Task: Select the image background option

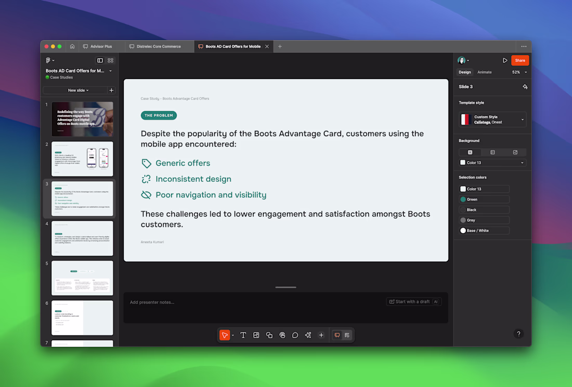Action: 515,152
